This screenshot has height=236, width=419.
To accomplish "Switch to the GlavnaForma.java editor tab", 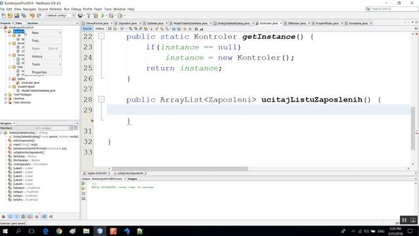I will coord(97,24).
